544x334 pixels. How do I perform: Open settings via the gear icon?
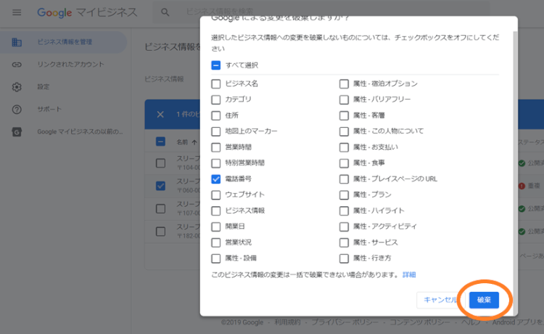coord(17,87)
